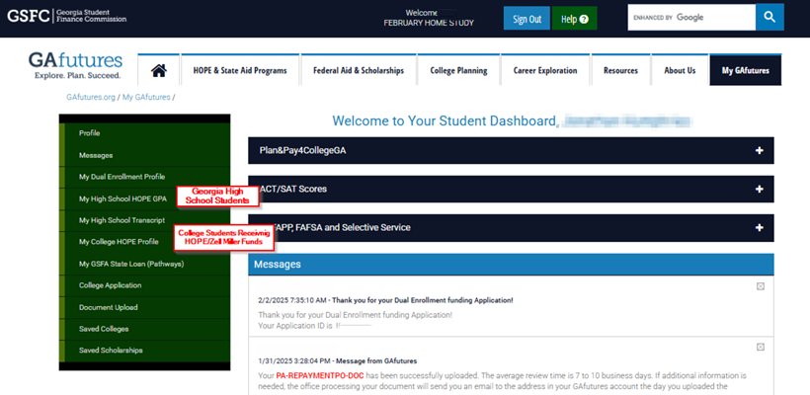
Task: Open Federal Aid & Scholarships menu
Action: (x=359, y=70)
